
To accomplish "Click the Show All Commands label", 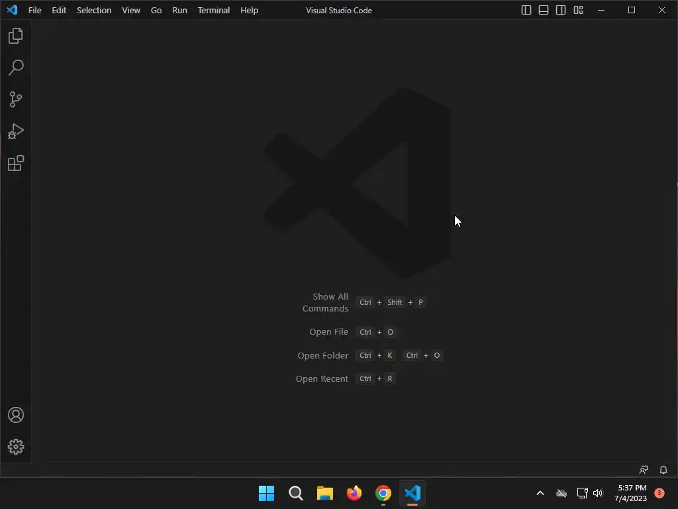I will click(x=325, y=302).
